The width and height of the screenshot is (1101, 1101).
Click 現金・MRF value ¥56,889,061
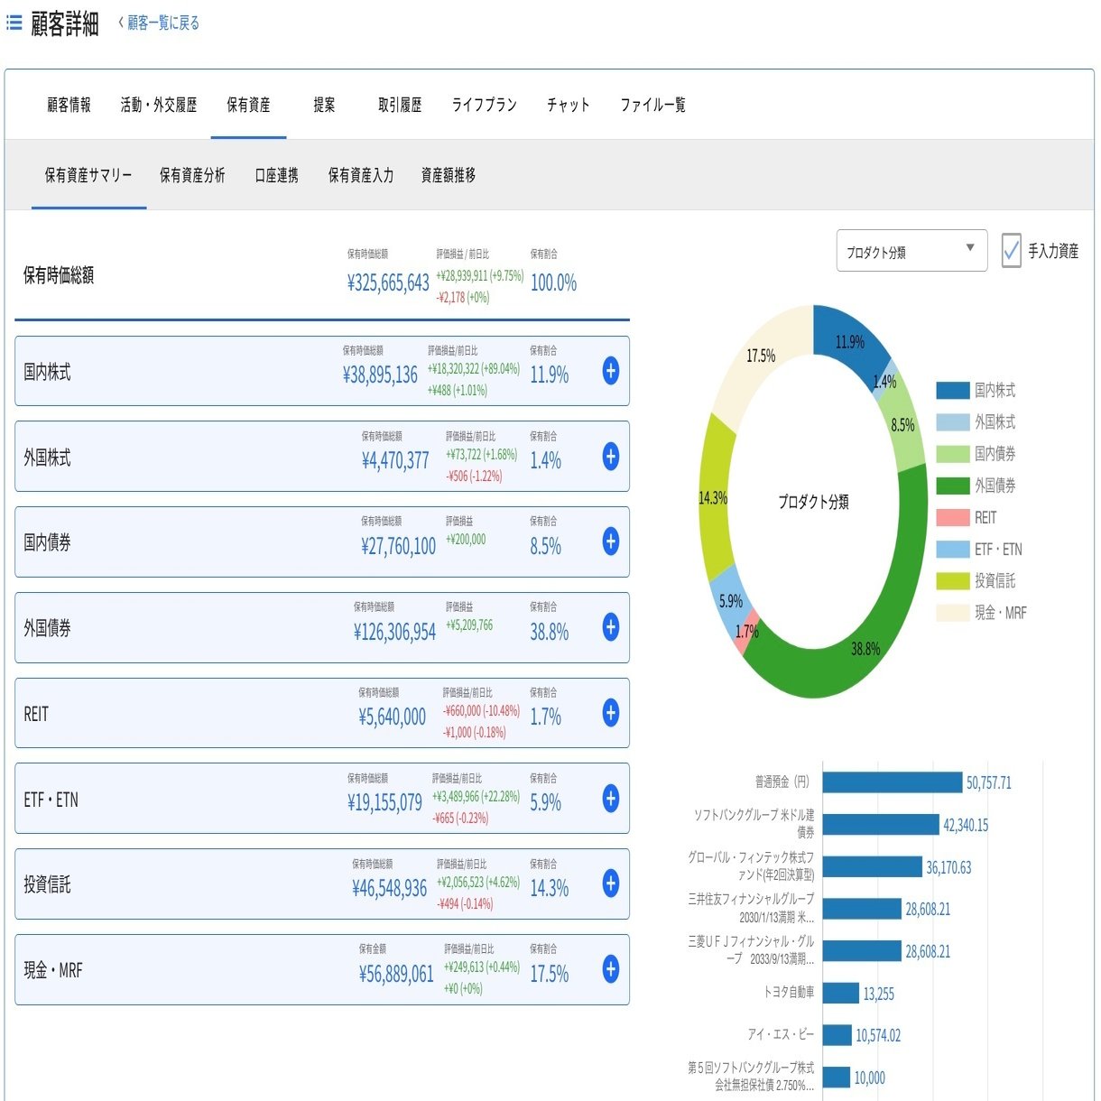tap(396, 974)
